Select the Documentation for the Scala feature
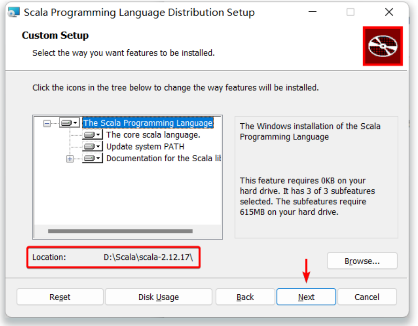This screenshot has width=418, height=326. pyautogui.click(x=164, y=158)
